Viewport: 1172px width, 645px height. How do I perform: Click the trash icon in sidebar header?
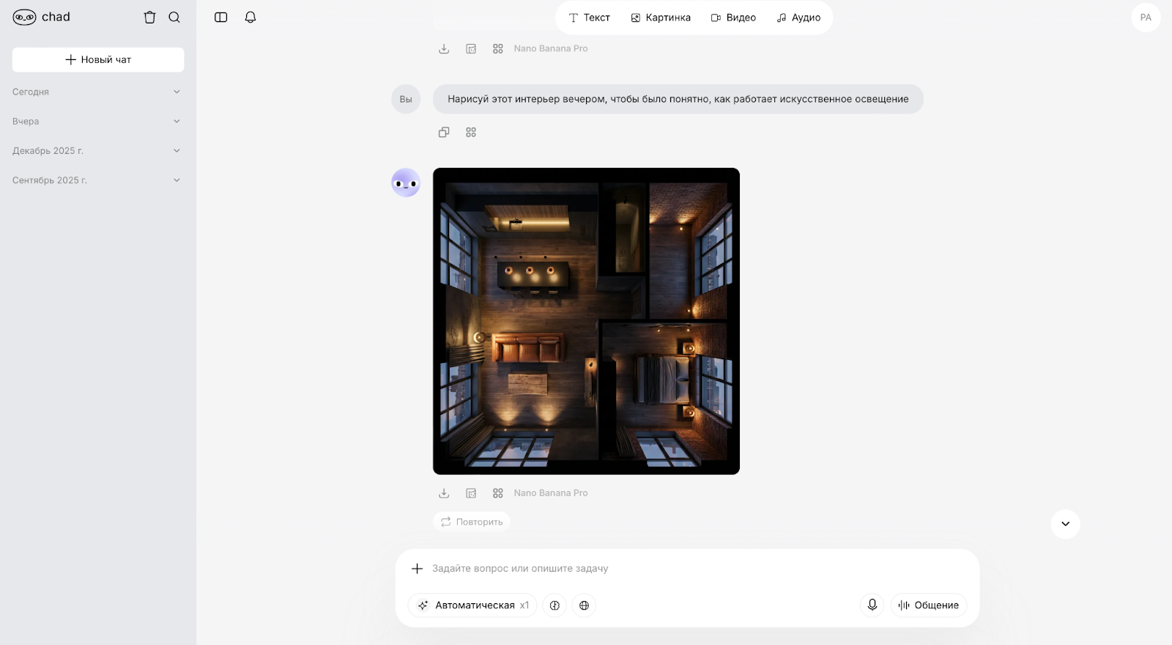pos(149,18)
